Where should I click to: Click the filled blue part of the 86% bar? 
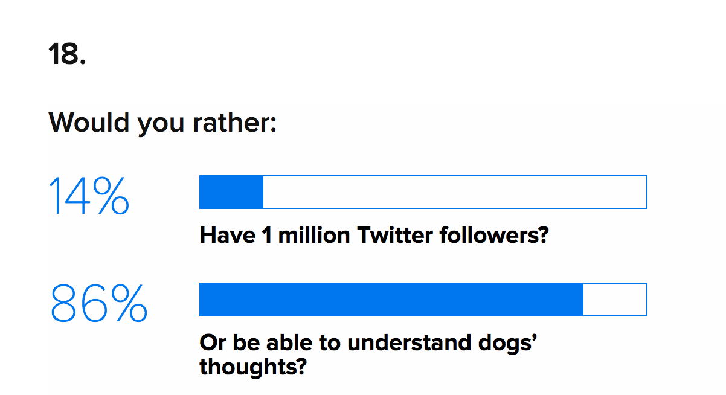[x=391, y=300]
